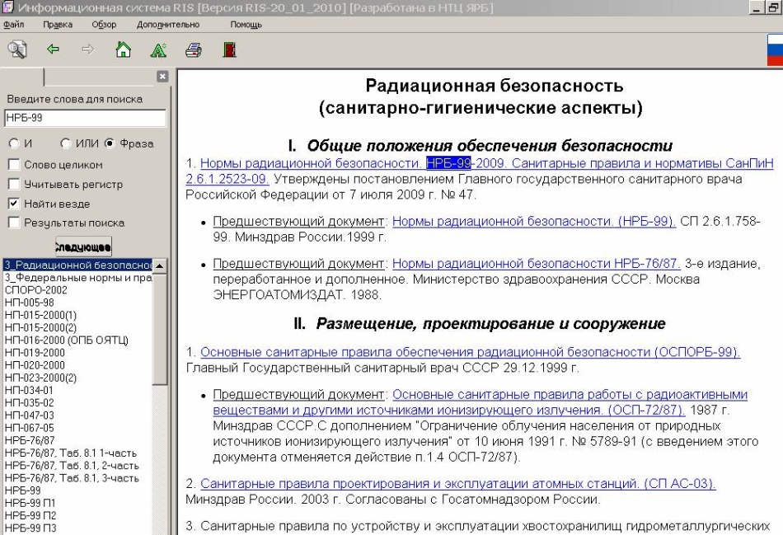Select НРБ-76/87 list entry without table suffix
Viewport: 783px width, 535px height.
pos(30,440)
